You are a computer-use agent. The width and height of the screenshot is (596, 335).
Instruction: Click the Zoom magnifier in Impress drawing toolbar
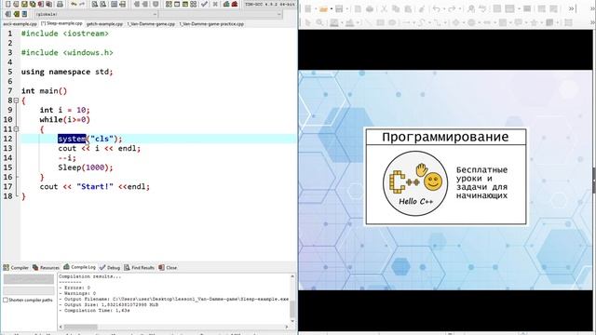(x=319, y=22)
